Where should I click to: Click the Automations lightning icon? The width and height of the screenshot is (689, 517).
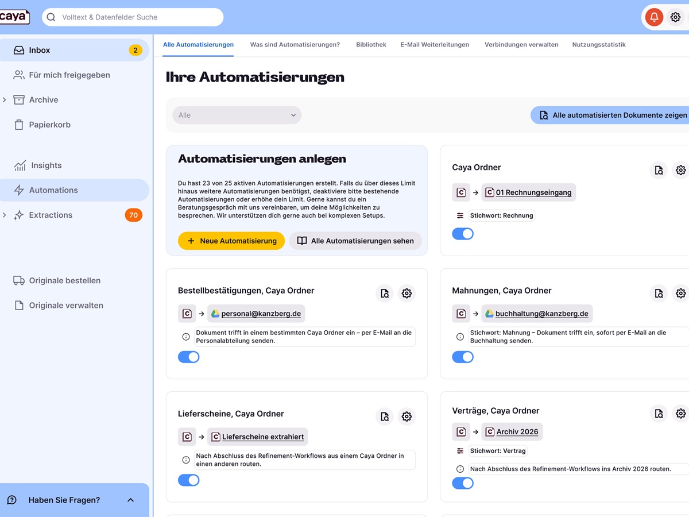pyautogui.click(x=19, y=190)
